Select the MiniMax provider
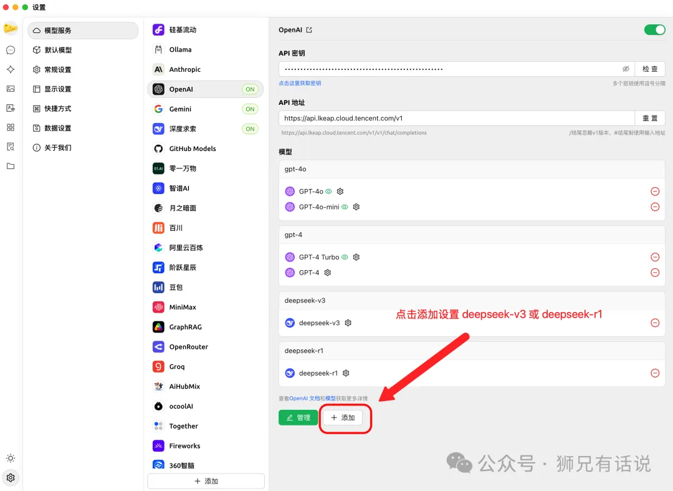The height and width of the screenshot is (491, 673). 205,307
